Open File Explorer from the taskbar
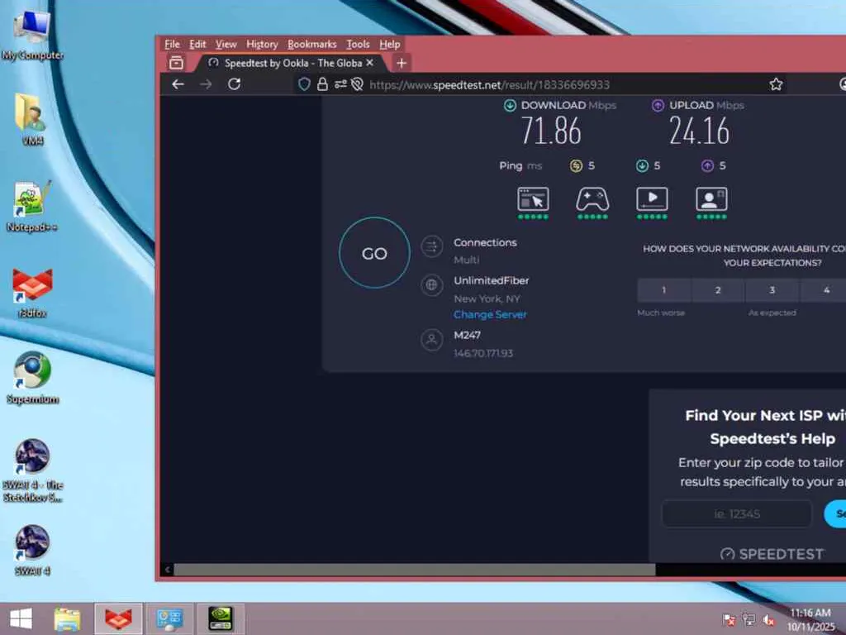The width and height of the screenshot is (846, 635). coord(68,618)
